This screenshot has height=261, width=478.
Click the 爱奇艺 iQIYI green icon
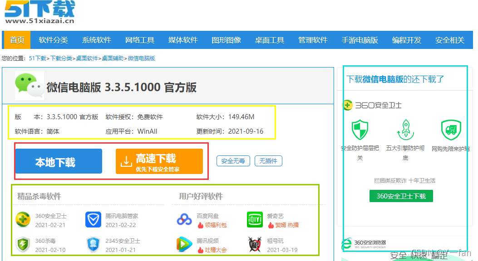coord(255,220)
